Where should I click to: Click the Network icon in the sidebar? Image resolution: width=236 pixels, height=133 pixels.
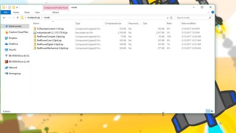pos(6,68)
